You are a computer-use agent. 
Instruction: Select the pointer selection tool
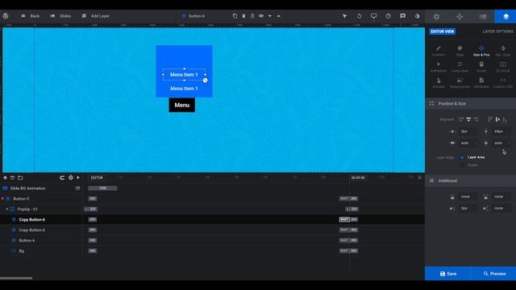tap(344, 16)
